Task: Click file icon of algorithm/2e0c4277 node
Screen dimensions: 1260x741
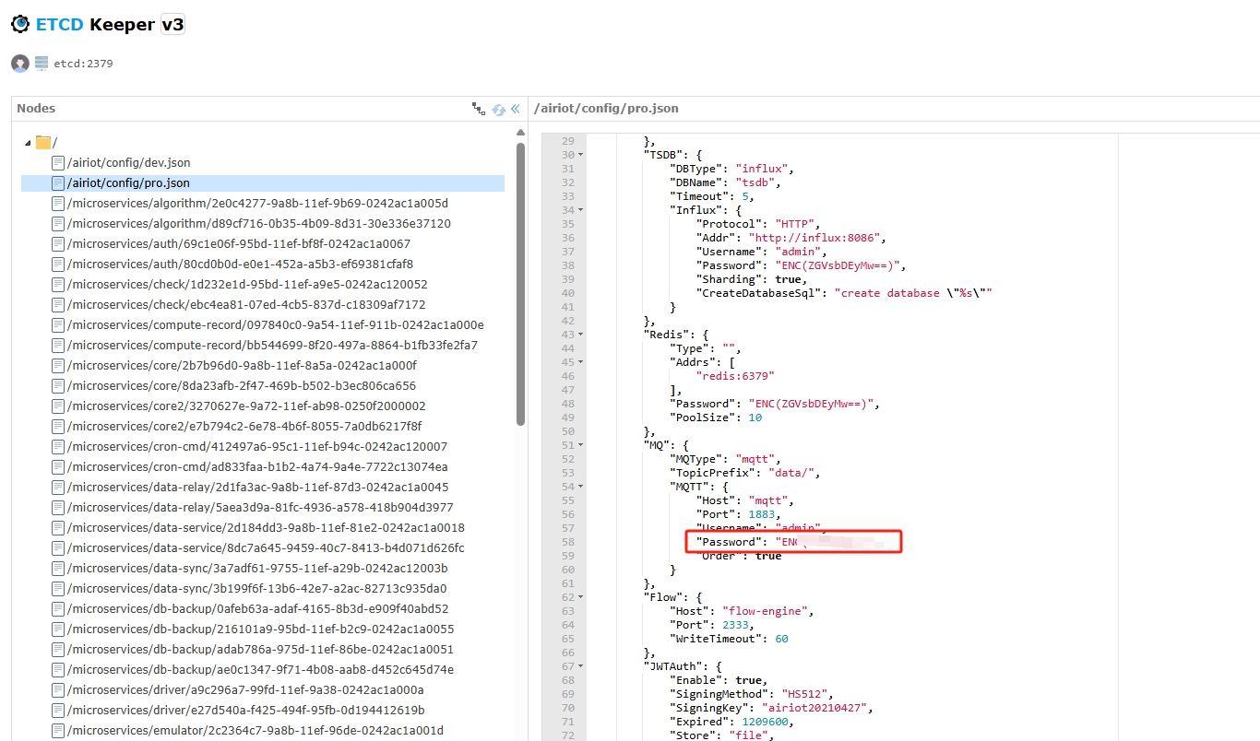Action: [x=58, y=204]
